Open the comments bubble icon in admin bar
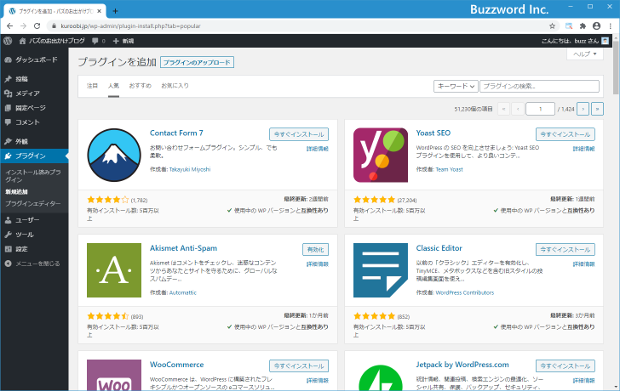 pos(96,41)
